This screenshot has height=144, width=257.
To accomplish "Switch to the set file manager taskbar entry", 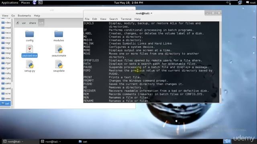I will coord(83,142).
